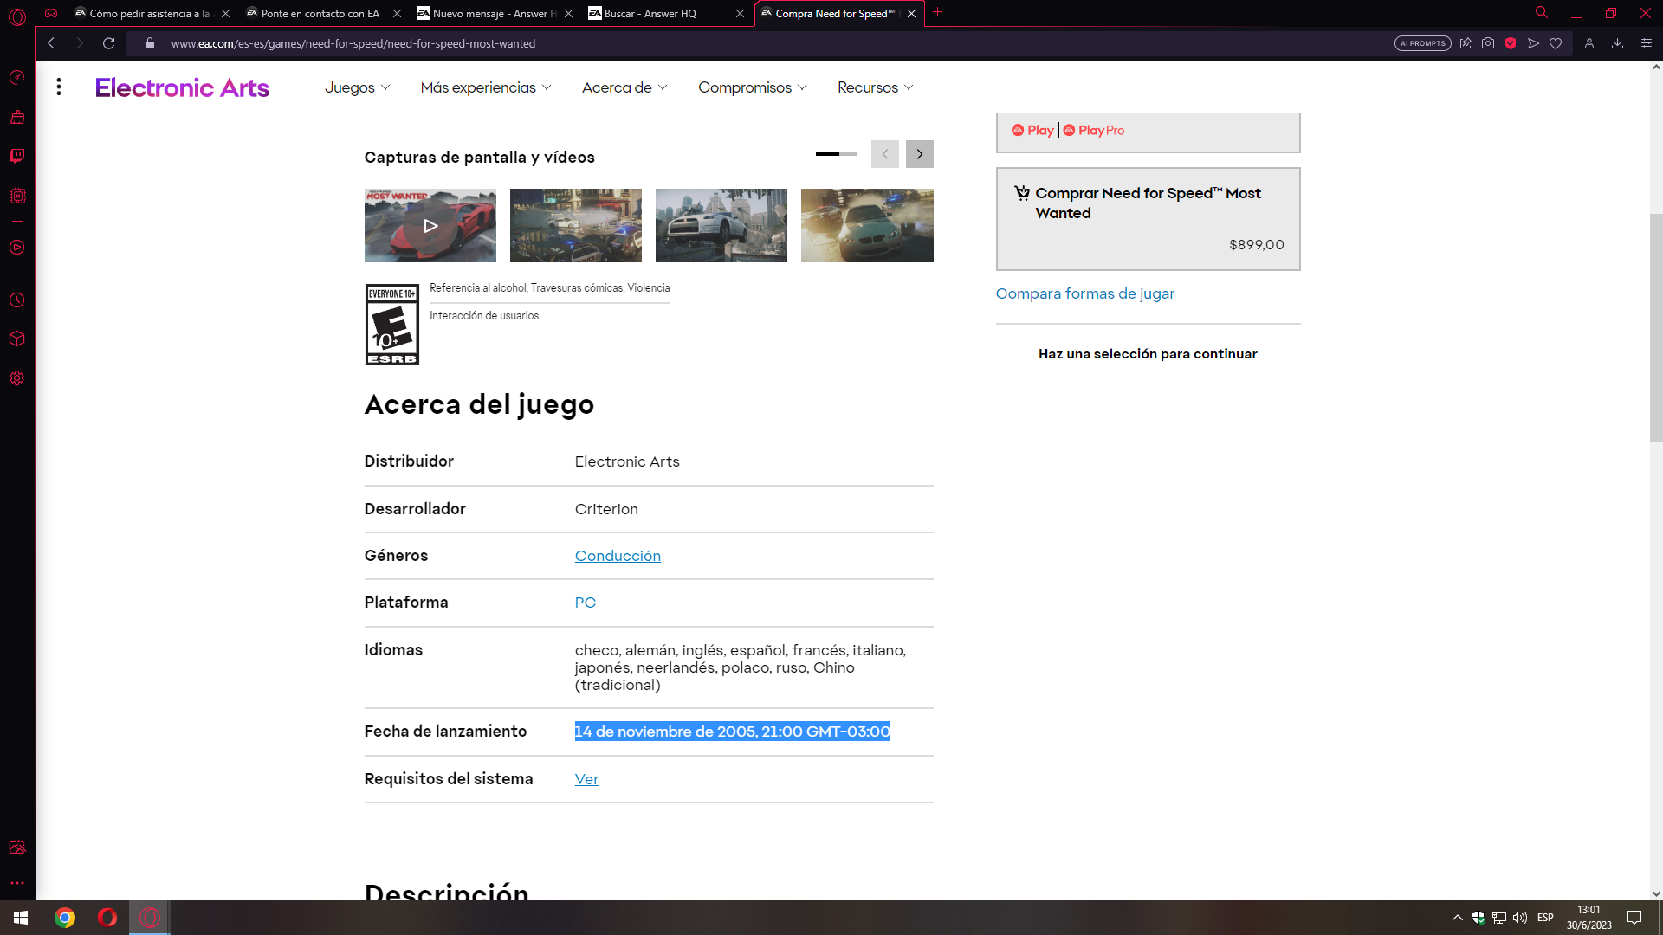Screen dimensions: 1663x935
Task: Open the bag-shaped sidebar icon
Action: 17,117
